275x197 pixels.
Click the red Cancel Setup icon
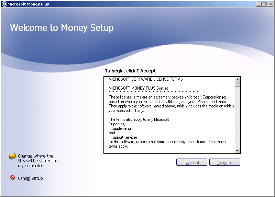coord(12,177)
